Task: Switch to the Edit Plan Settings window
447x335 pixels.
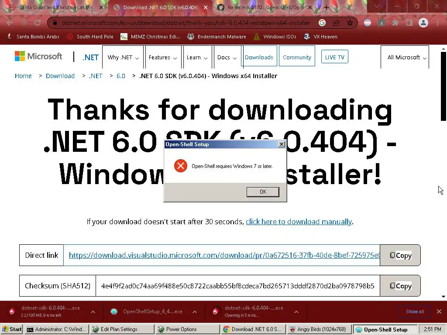Action: click(x=122, y=329)
